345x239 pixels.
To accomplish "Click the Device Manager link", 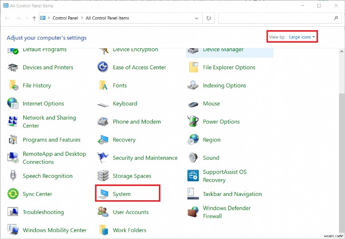I will pyautogui.click(x=223, y=50).
